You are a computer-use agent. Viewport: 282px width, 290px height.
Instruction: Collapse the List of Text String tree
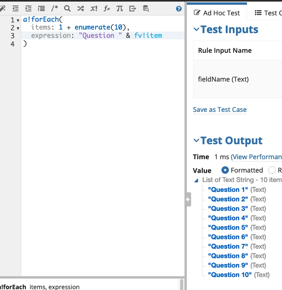pyautogui.click(x=196, y=180)
